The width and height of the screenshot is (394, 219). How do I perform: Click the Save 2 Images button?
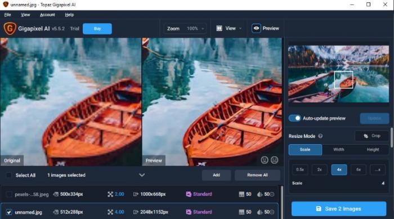339,209
